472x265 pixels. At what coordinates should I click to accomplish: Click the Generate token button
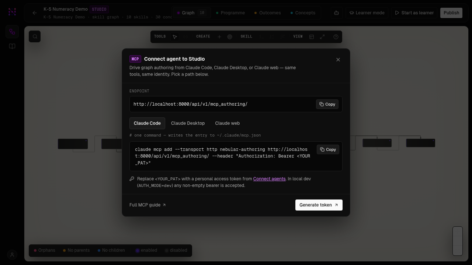coord(319,205)
